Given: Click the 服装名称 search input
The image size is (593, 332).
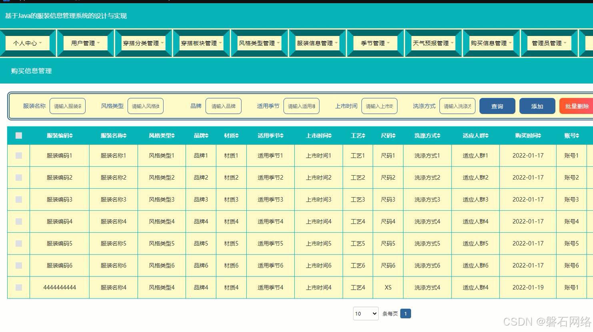Looking at the screenshot, I should click(x=68, y=106).
